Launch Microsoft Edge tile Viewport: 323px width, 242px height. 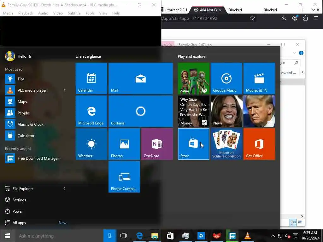[91, 111]
